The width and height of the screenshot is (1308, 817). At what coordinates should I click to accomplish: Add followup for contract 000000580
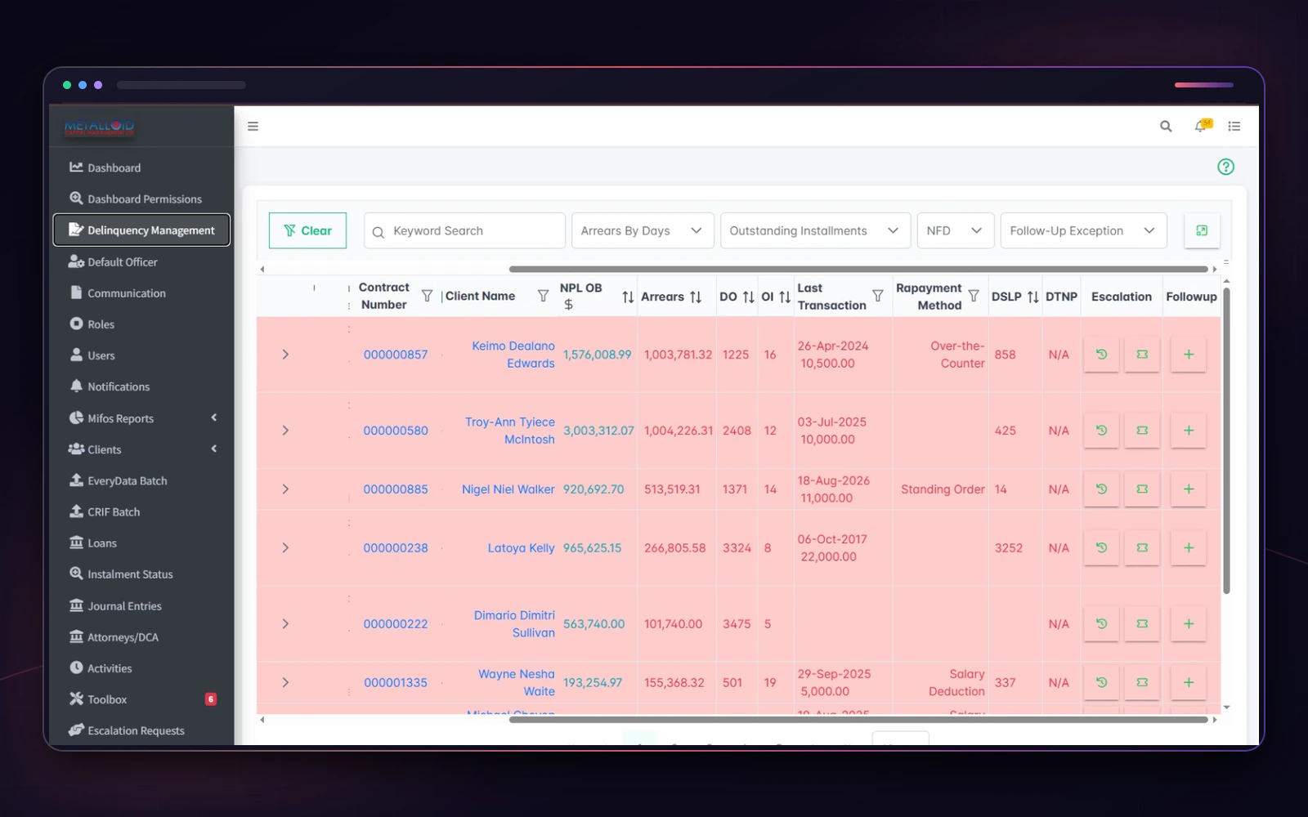click(x=1189, y=431)
